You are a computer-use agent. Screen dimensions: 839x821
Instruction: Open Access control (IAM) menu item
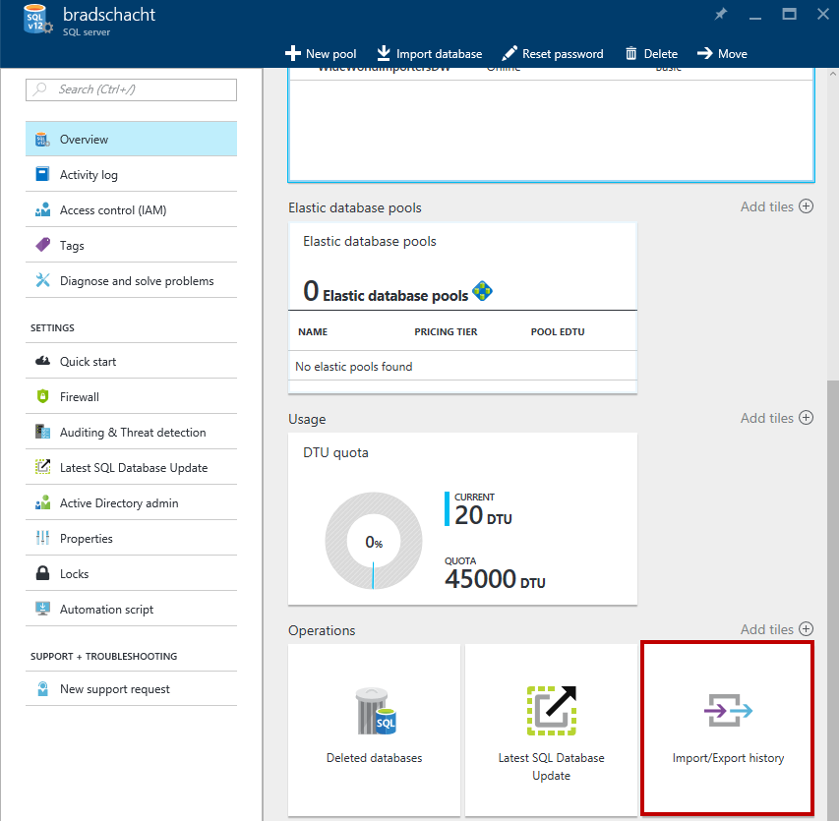click(131, 209)
